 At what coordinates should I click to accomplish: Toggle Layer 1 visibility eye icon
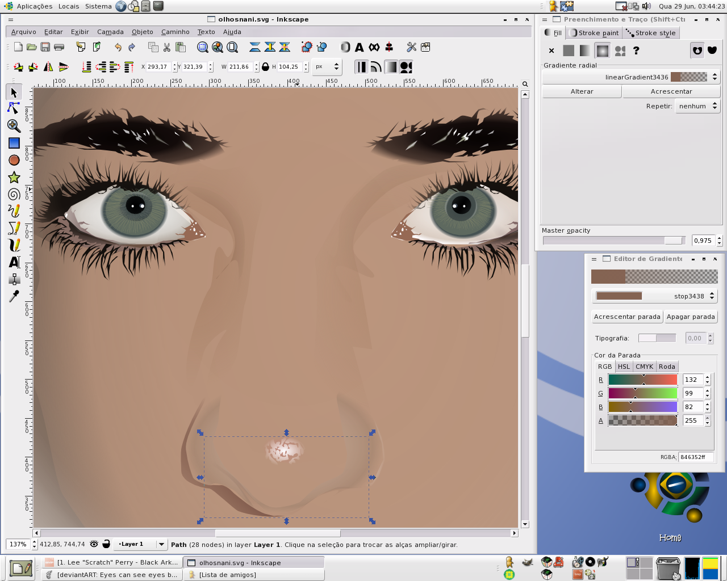(x=94, y=544)
